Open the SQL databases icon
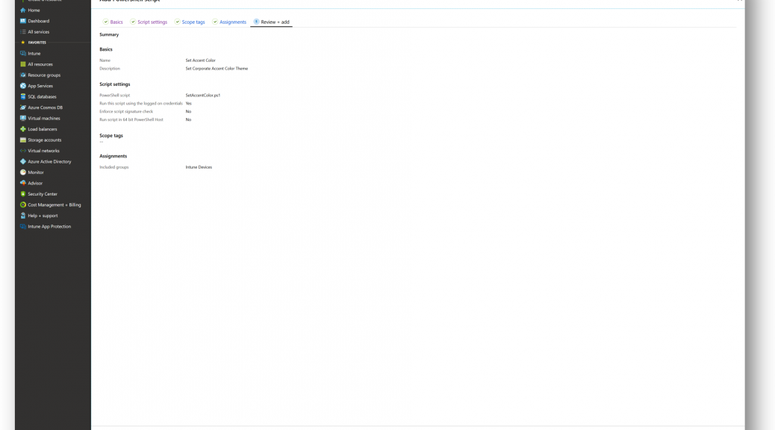This screenshot has height=430, width=775. coord(22,97)
